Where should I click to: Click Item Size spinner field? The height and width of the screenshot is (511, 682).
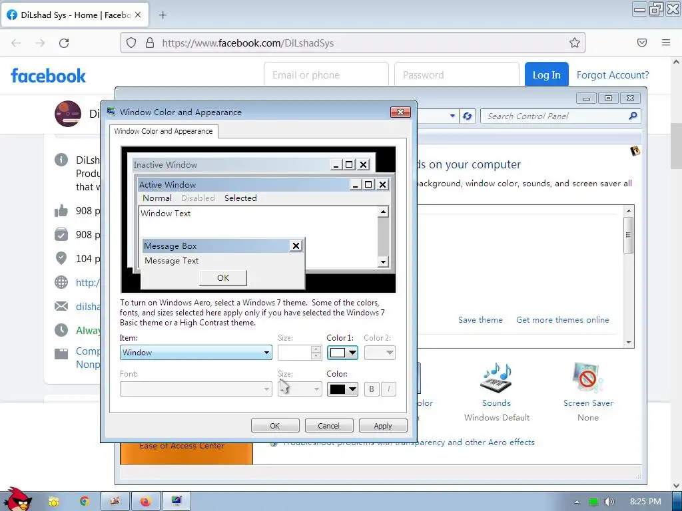click(x=300, y=353)
